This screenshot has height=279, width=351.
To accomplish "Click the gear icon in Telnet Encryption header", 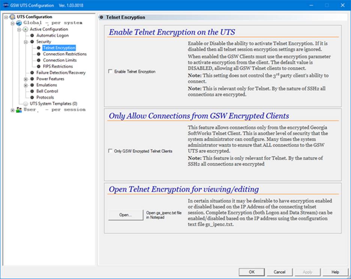I will pos(101,17).
